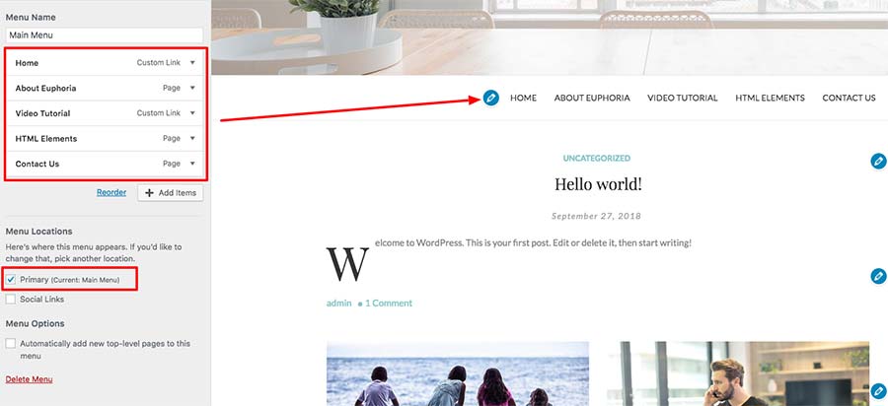Open the 1 Comment link under post
The width and height of the screenshot is (888, 406).
pos(389,304)
